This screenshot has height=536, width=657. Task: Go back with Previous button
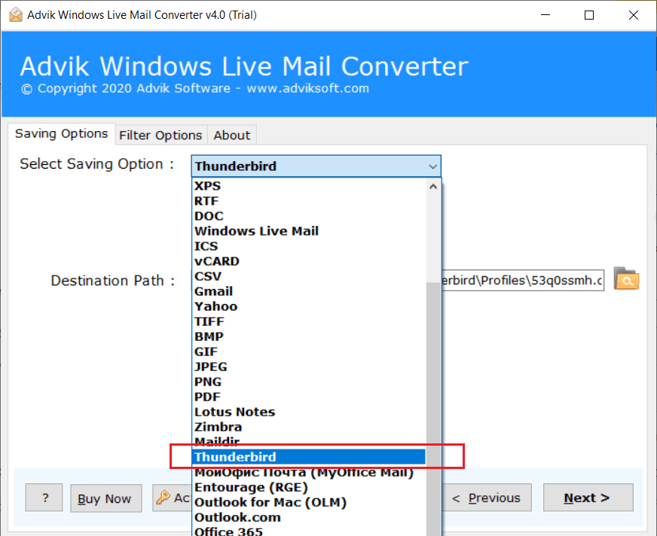tap(487, 498)
